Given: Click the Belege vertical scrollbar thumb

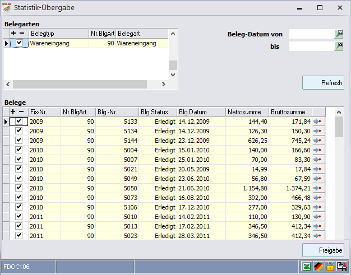Looking at the screenshot, I should point(339,127).
